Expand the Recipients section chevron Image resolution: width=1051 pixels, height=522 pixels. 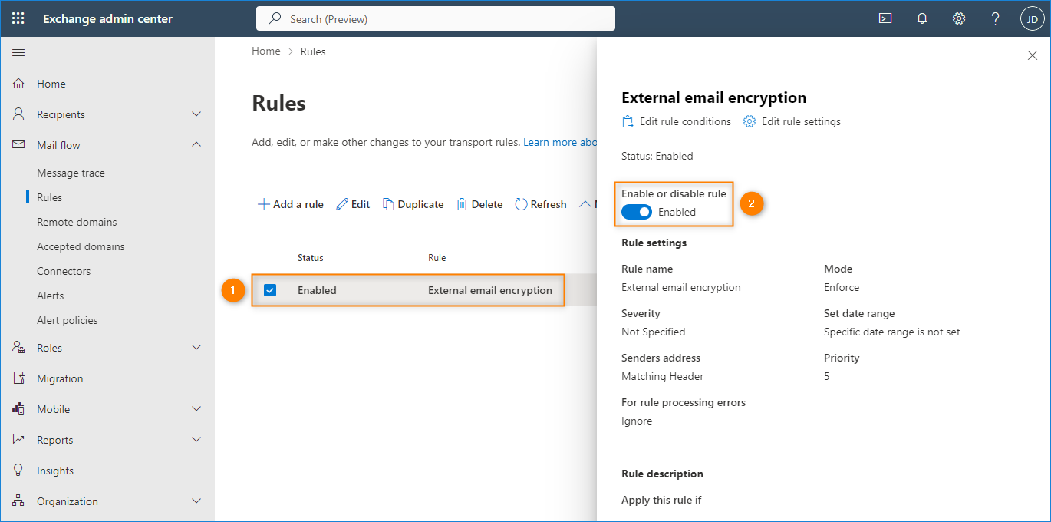196,114
